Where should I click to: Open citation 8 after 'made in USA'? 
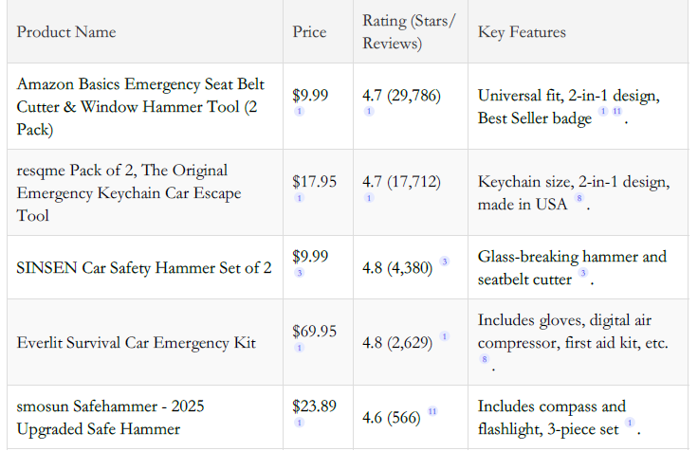(578, 198)
